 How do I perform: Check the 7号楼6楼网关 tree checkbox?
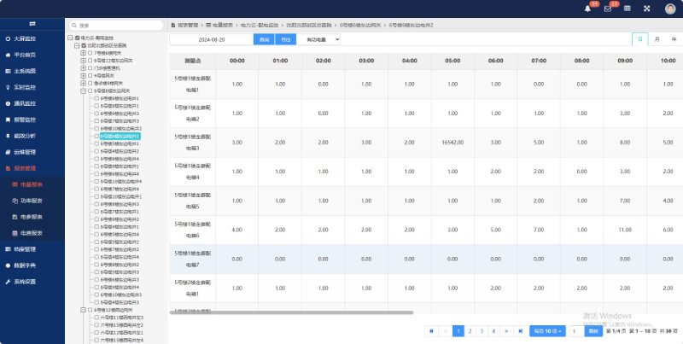(x=90, y=53)
